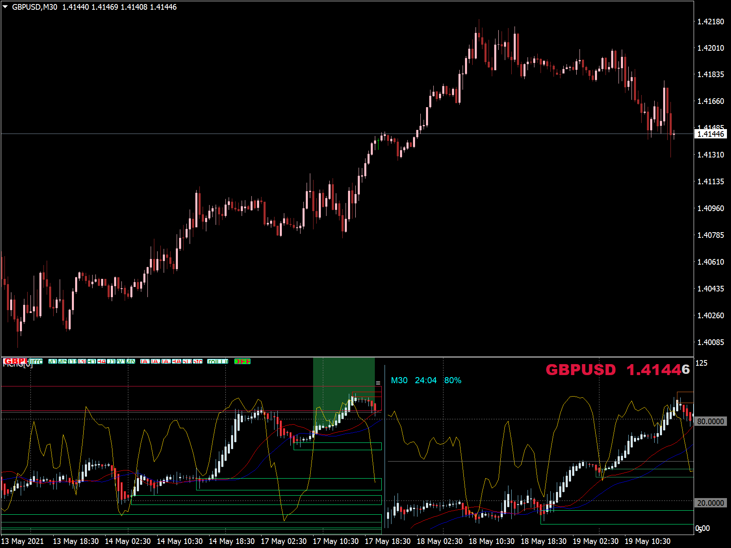
Task: Click the 14 May 18:30 time label
Action: [232, 541]
